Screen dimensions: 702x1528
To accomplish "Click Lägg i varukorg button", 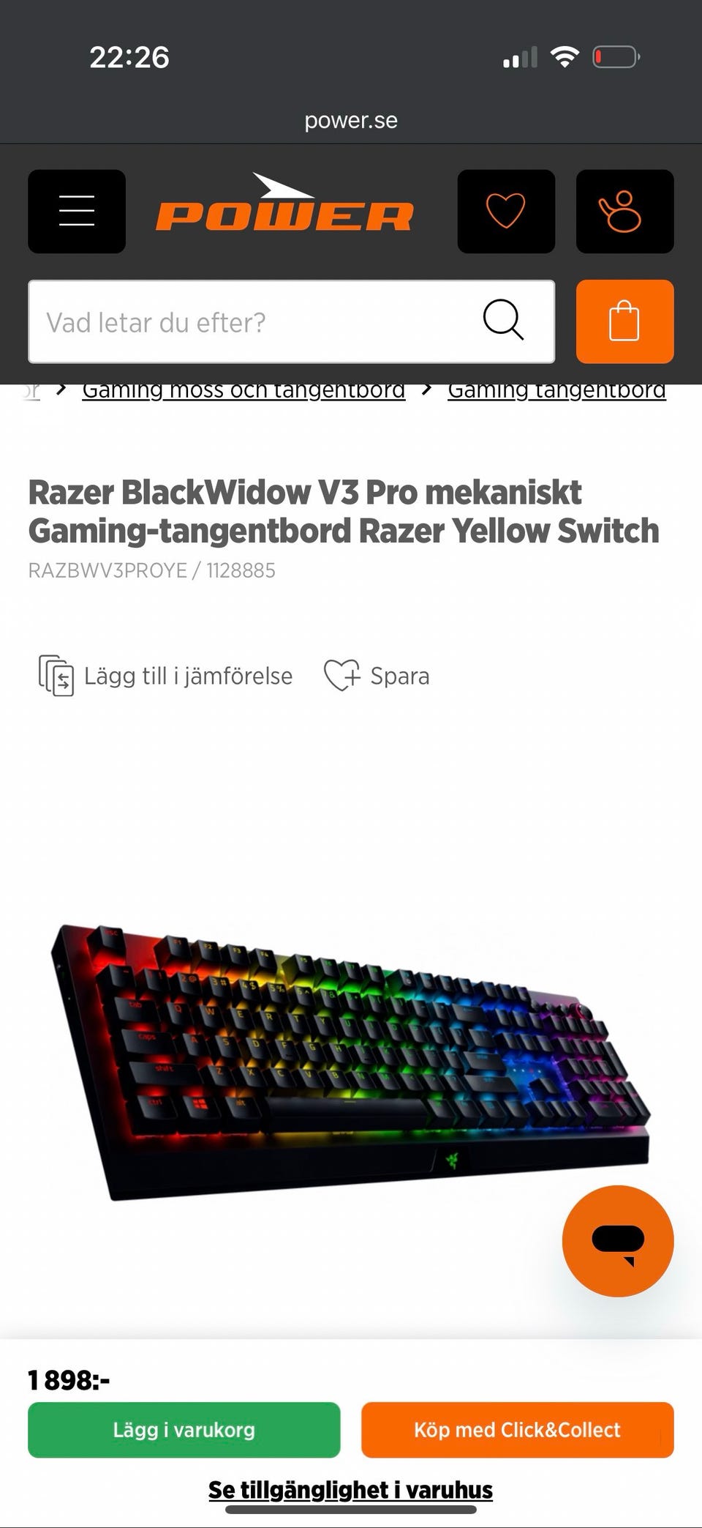I will pos(184,1429).
